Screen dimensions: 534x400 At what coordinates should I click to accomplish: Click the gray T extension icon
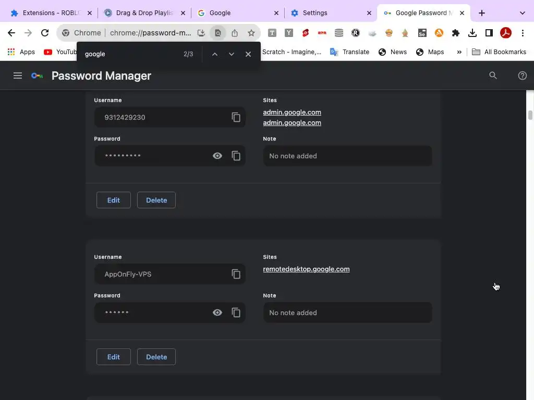pos(272,33)
